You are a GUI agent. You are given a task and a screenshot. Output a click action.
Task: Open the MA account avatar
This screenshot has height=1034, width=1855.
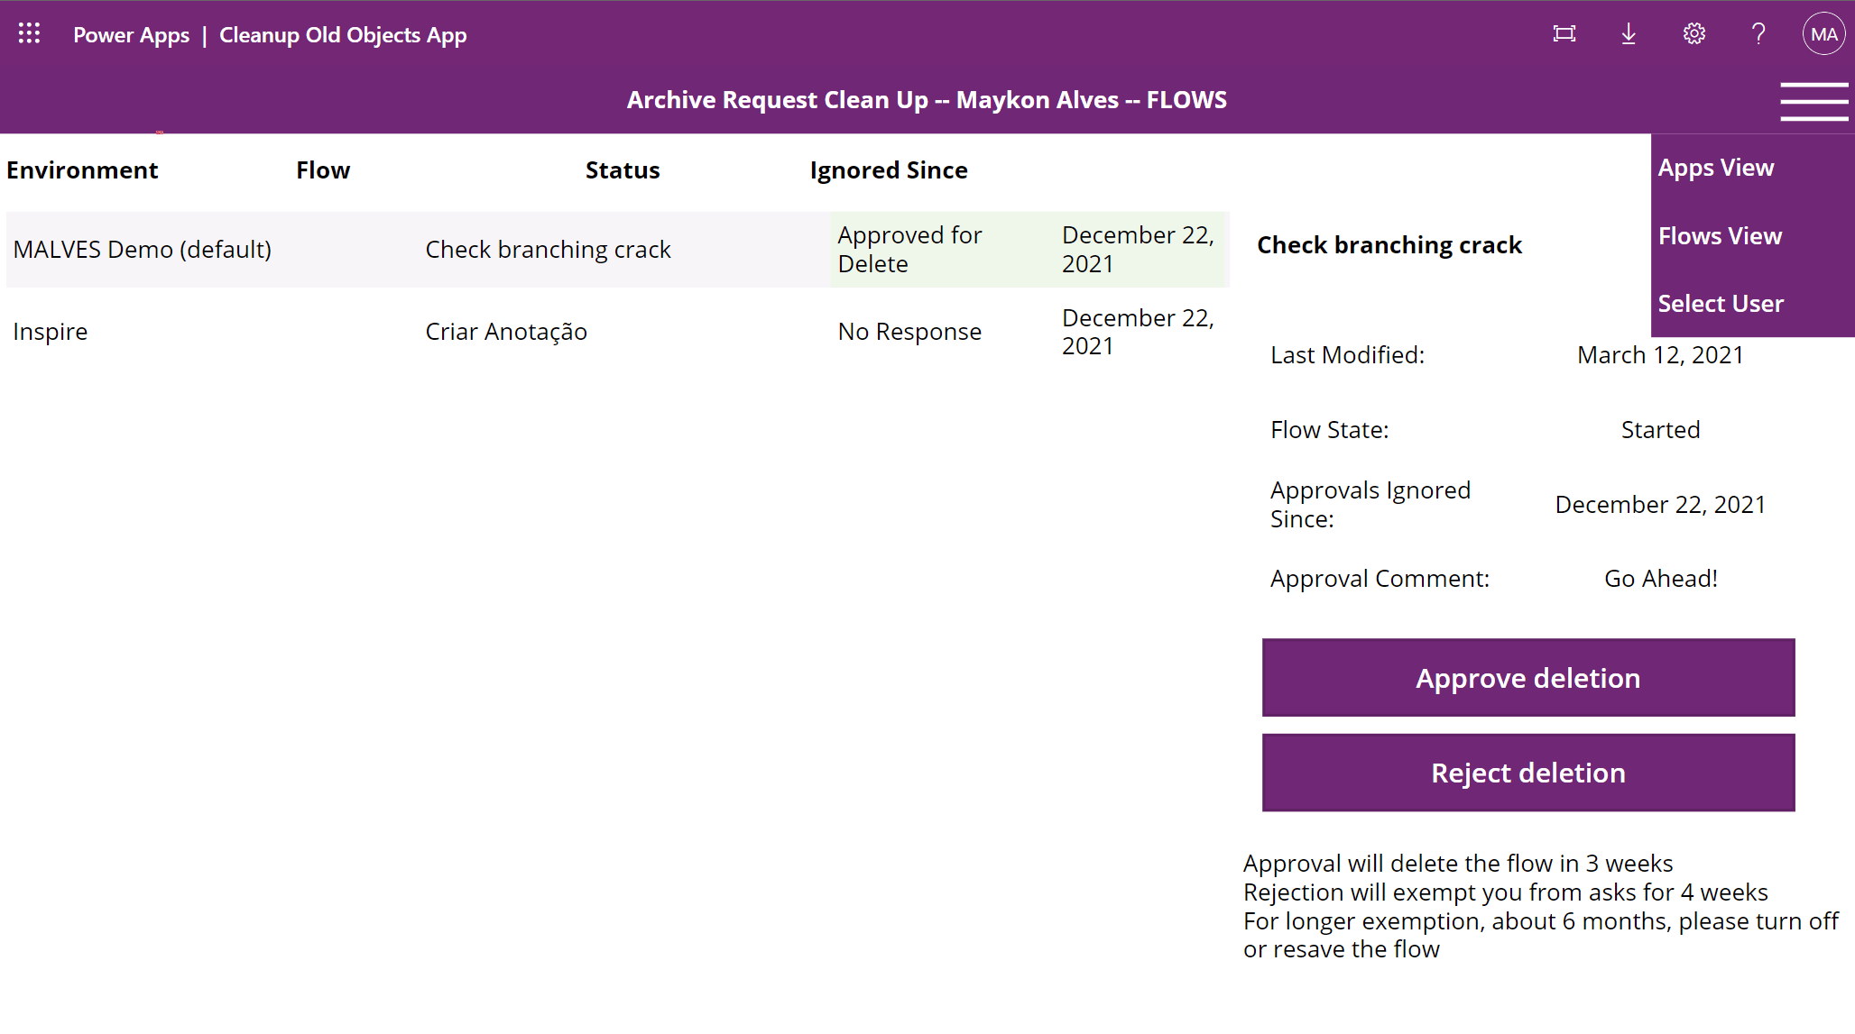click(x=1823, y=34)
